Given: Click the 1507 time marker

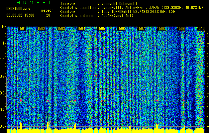Looking at the screenshot, I should point(141,29).
